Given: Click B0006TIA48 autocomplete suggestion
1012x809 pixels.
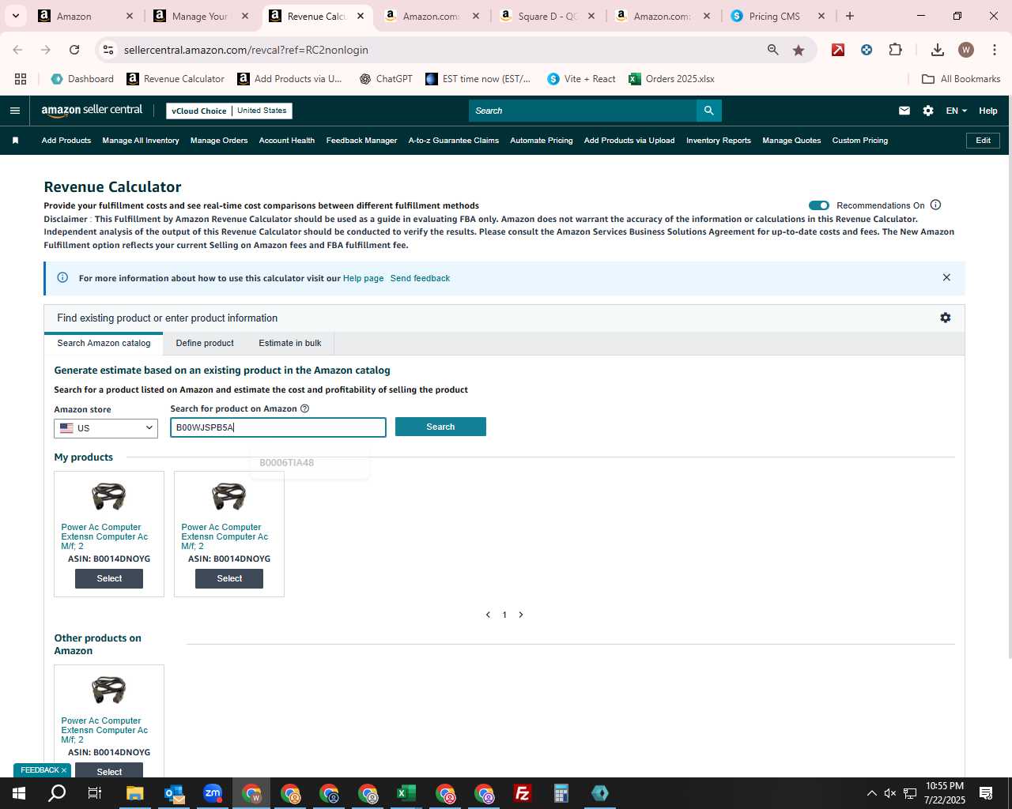Looking at the screenshot, I should click(x=286, y=463).
